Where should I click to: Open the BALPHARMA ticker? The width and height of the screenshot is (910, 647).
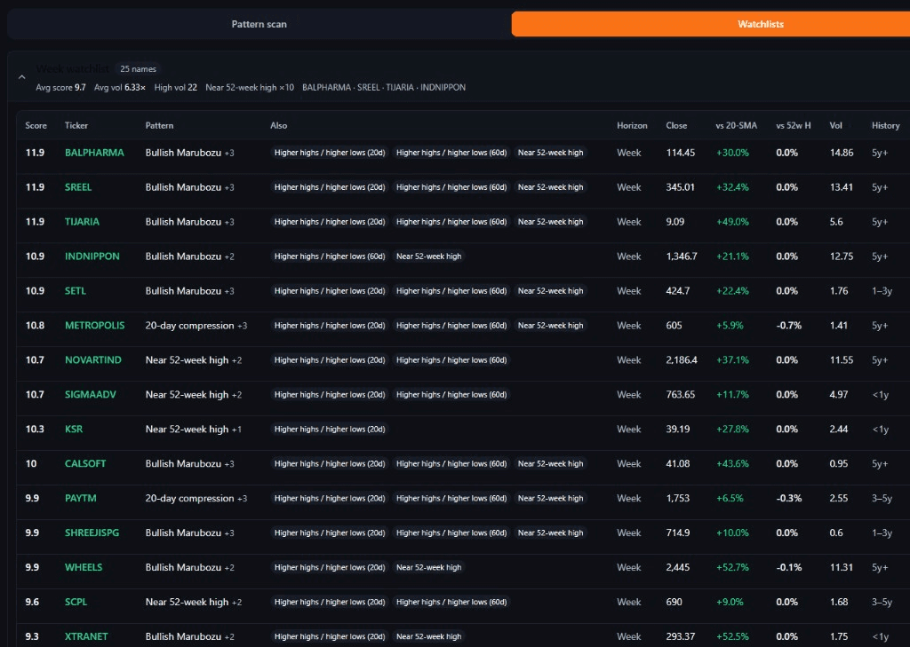94,153
